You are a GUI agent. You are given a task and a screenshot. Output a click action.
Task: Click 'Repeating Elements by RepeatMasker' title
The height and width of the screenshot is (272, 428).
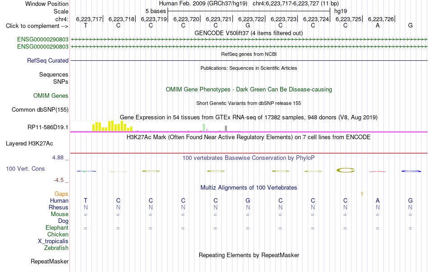(x=249, y=255)
